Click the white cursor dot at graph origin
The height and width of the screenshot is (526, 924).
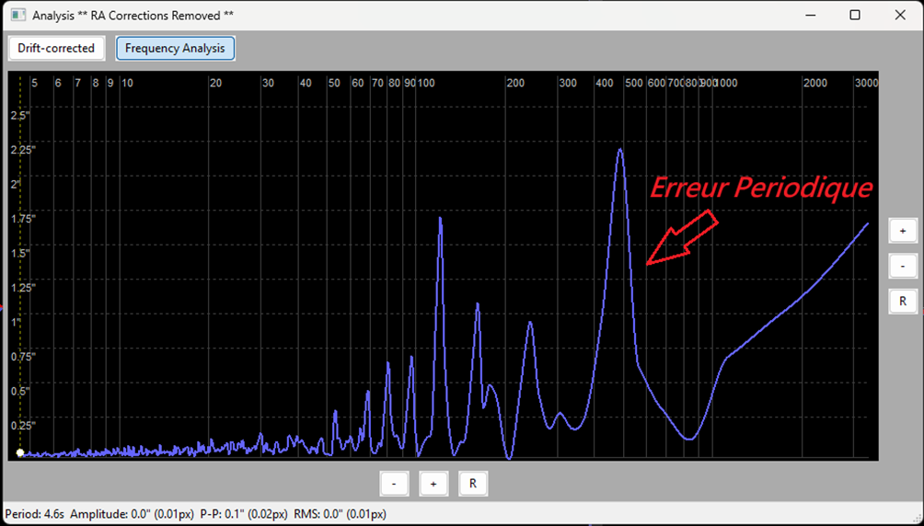[x=20, y=453]
